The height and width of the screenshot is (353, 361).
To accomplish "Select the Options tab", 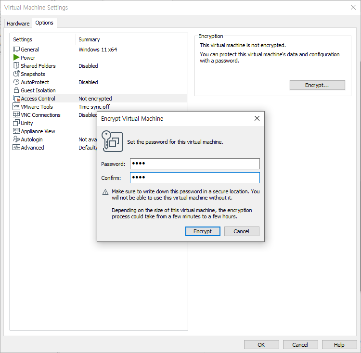I will tap(44, 23).
